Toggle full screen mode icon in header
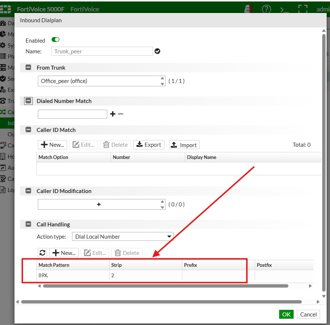Screen dimensions: 330x325 (x=303, y=9)
